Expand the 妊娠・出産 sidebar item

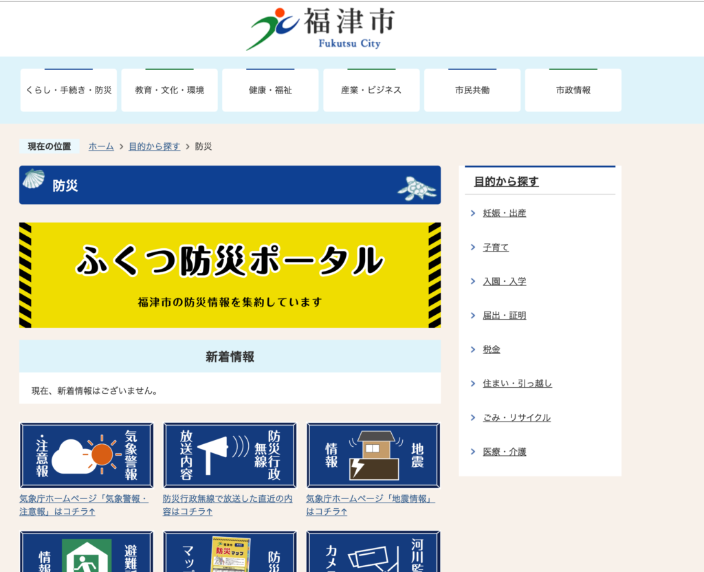pyautogui.click(x=504, y=213)
